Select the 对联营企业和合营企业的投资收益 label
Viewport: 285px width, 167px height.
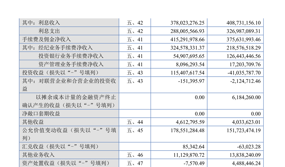[69, 85]
